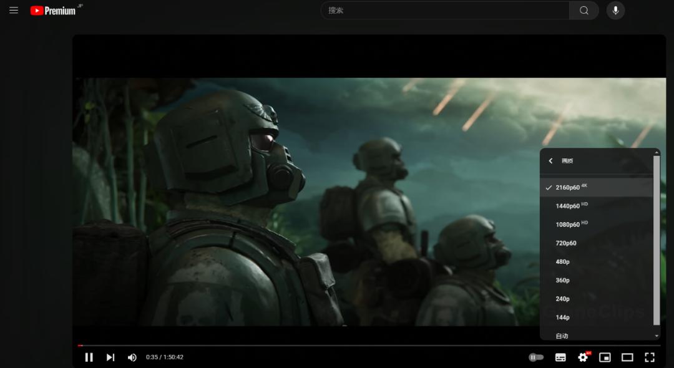
Task: Open the miniplayer mode
Action: (x=605, y=357)
